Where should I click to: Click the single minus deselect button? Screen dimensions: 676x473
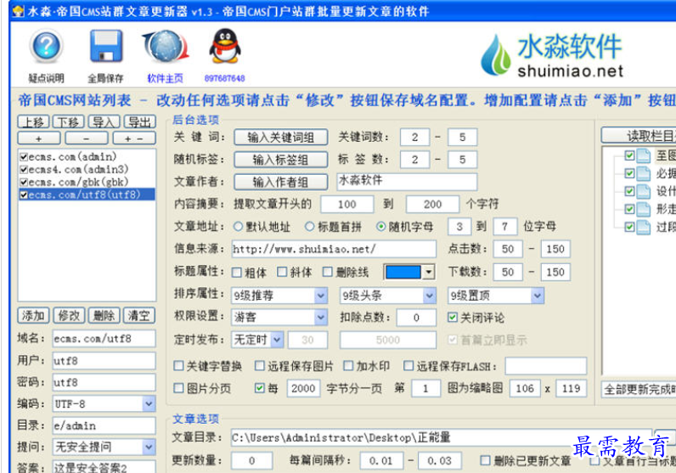(x=87, y=138)
